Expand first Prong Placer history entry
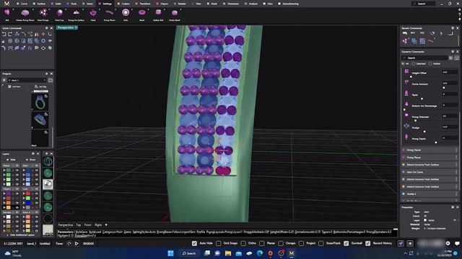The image size is (462, 259). (x=457, y=150)
